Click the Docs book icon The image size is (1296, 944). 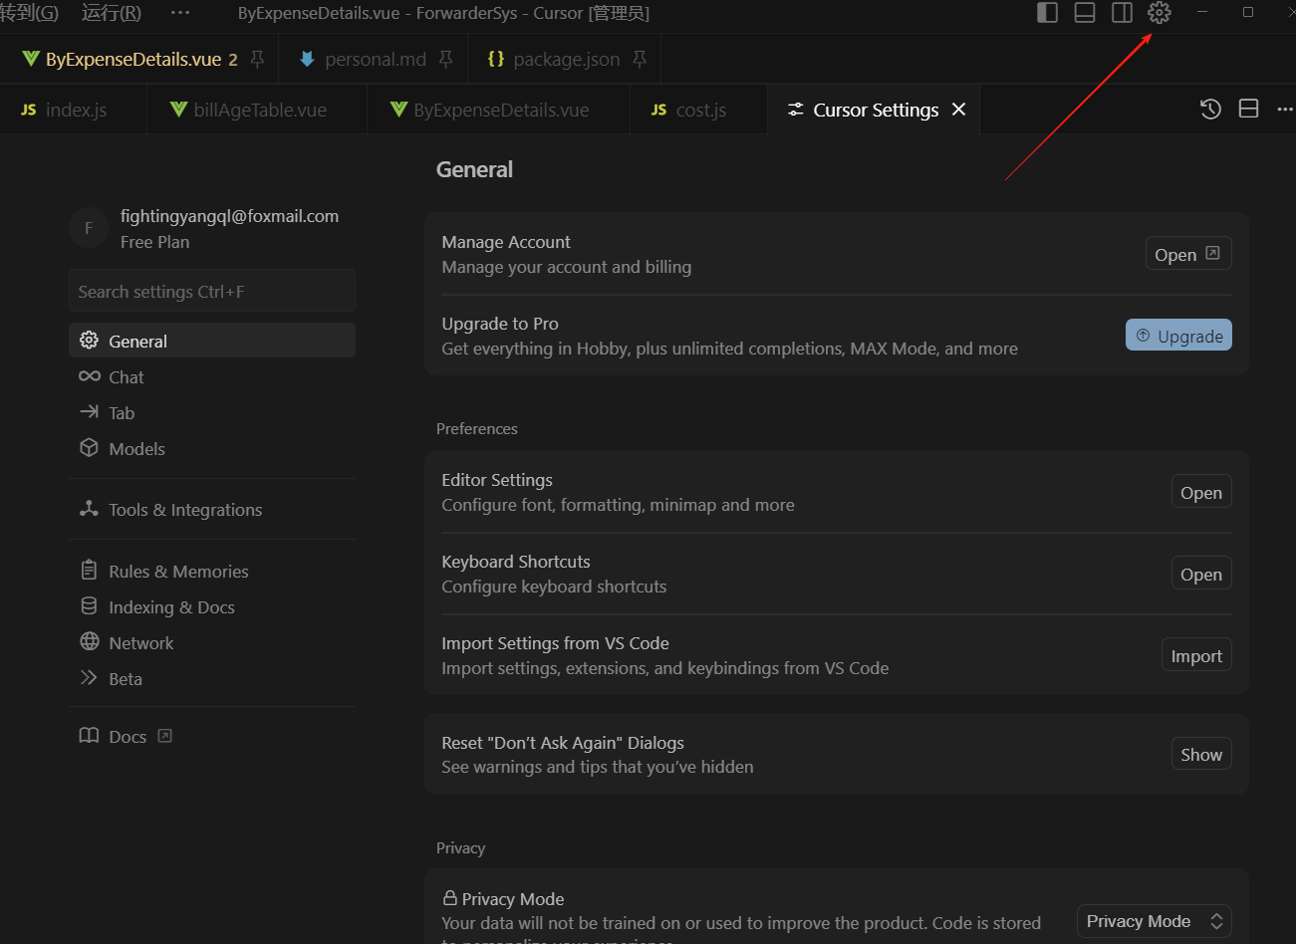pyautogui.click(x=90, y=736)
